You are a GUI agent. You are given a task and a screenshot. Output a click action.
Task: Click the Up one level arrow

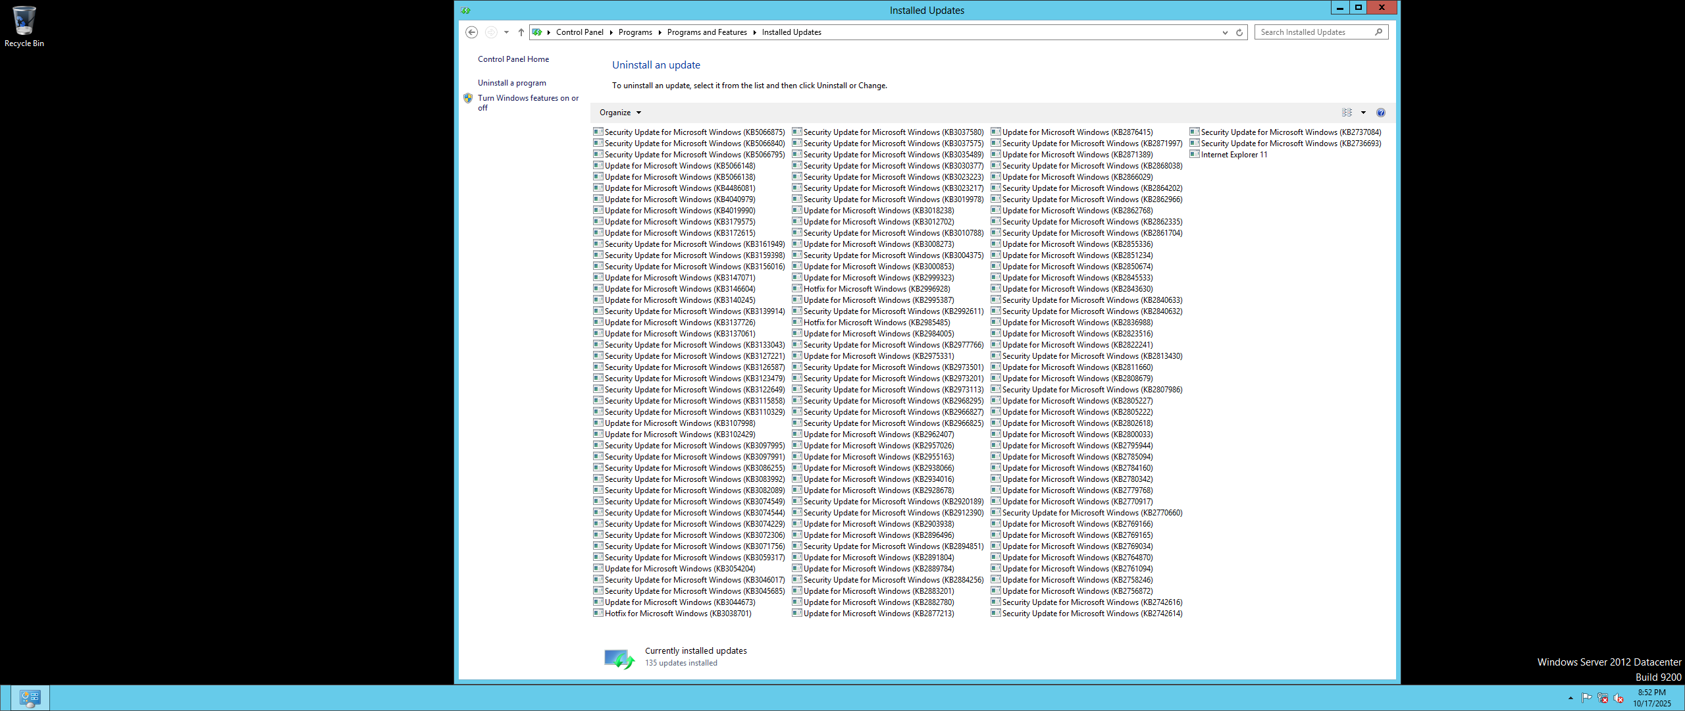[x=521, y=32]
